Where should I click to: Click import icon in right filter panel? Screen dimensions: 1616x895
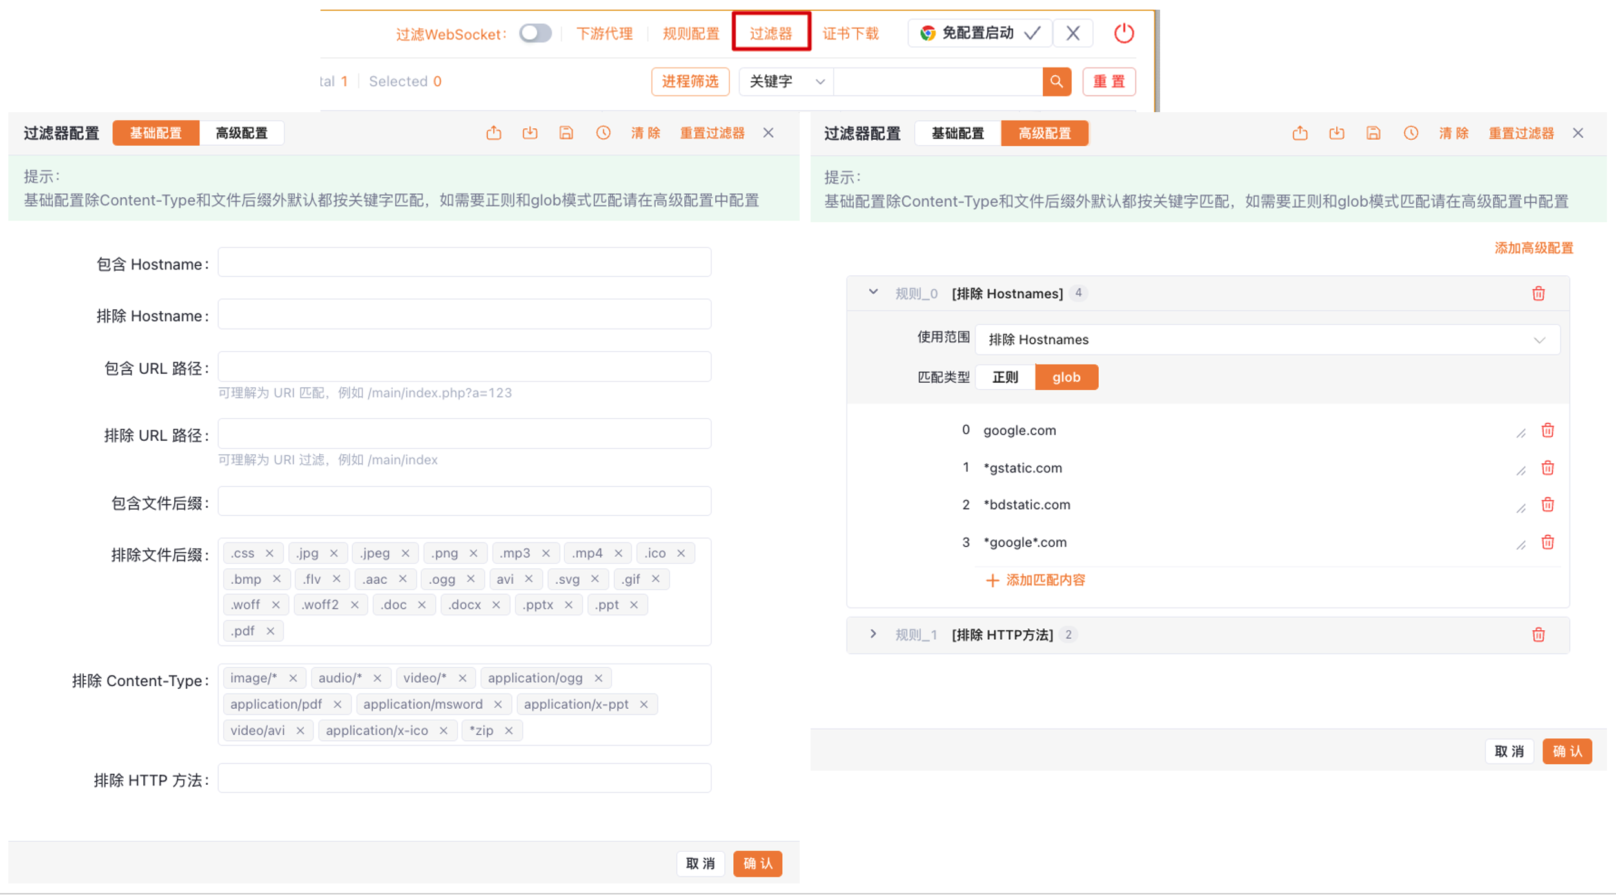[1337, 133]
